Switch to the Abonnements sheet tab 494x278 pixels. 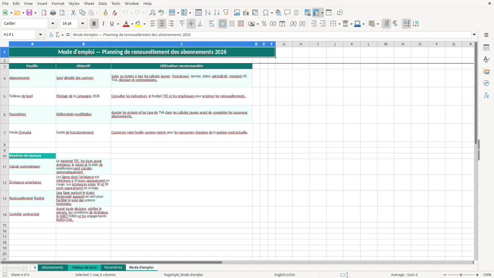(x=53, y=268)
